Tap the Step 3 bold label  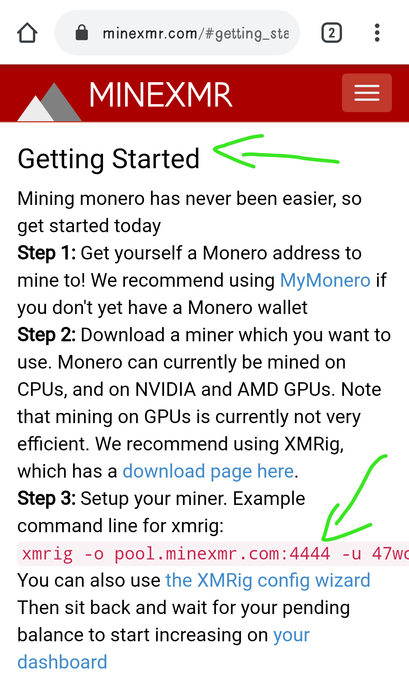coord(47,498)
